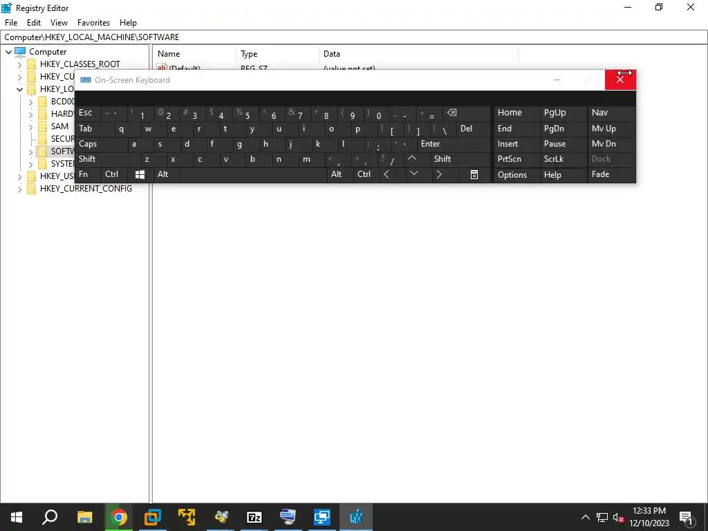Click the Enter key on the keyboard
708x531 pixels.
[454, 144]
